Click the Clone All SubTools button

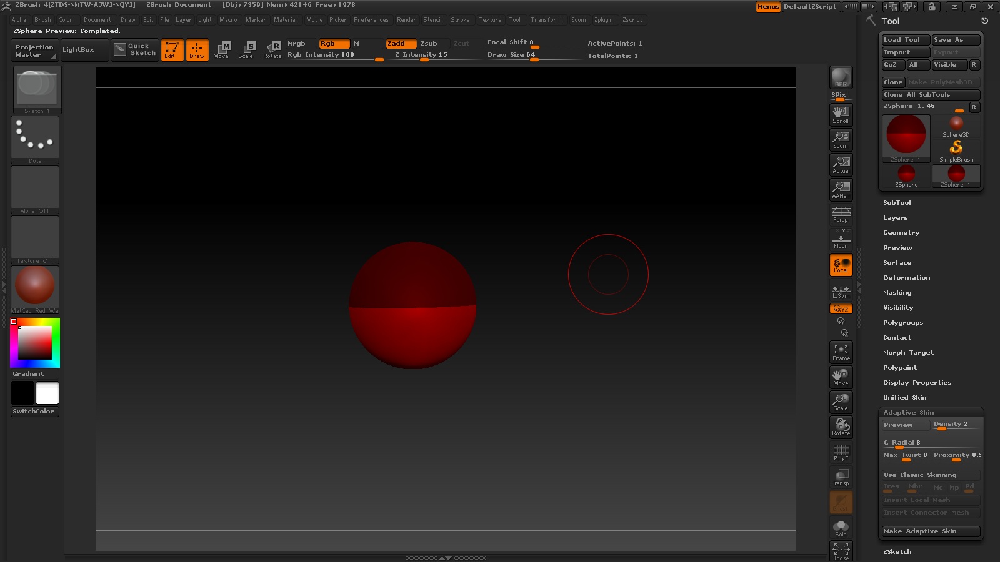tap(930, 94)
